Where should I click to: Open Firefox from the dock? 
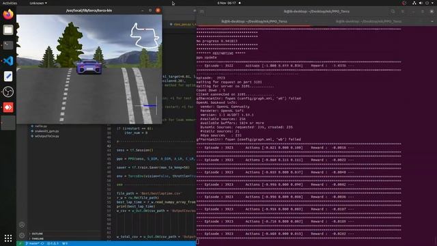pyautogui.click(x=8, y=14)
